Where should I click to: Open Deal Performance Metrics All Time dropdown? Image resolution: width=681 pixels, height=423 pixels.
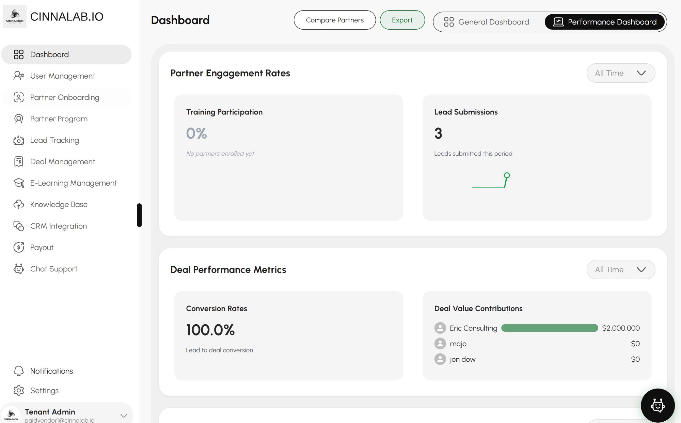pyautogui.click(x=621, y=269)
